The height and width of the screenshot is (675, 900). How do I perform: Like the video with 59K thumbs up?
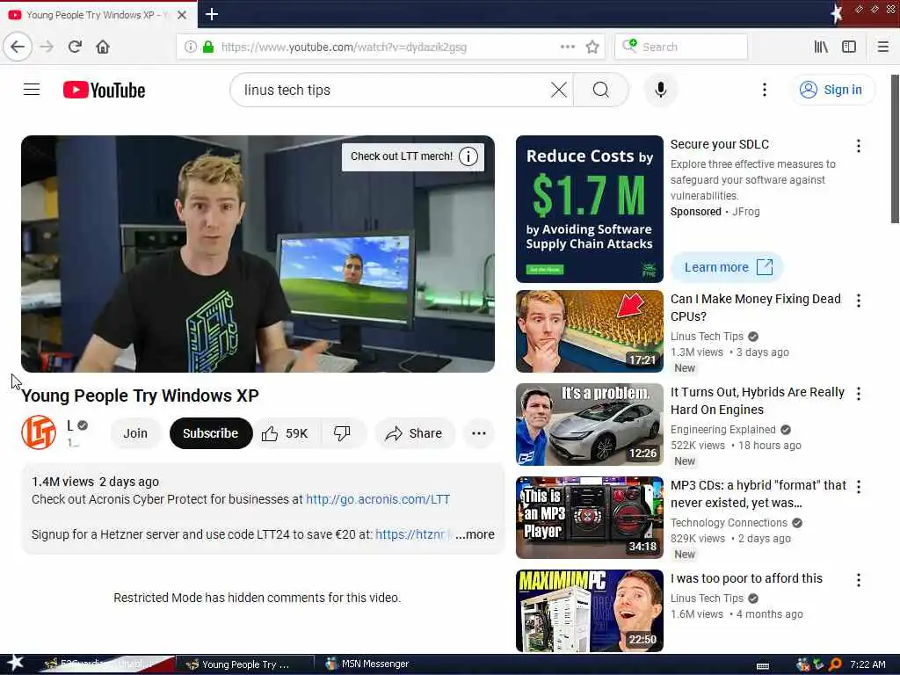pyautogui.click(x=286, y=433)
